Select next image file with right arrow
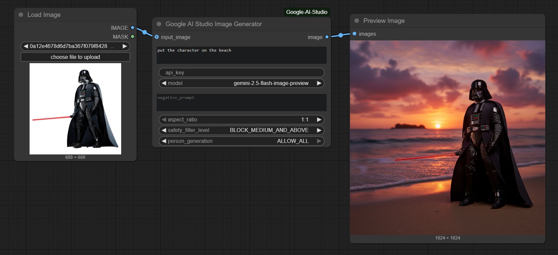This screenshot has width=558, height=255. [125, 46]
